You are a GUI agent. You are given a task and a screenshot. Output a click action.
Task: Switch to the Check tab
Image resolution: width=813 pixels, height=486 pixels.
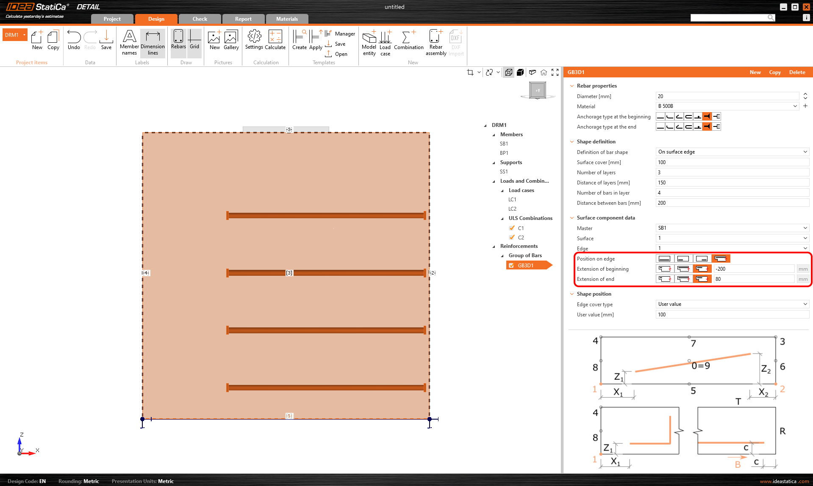(x=200, y=19)
